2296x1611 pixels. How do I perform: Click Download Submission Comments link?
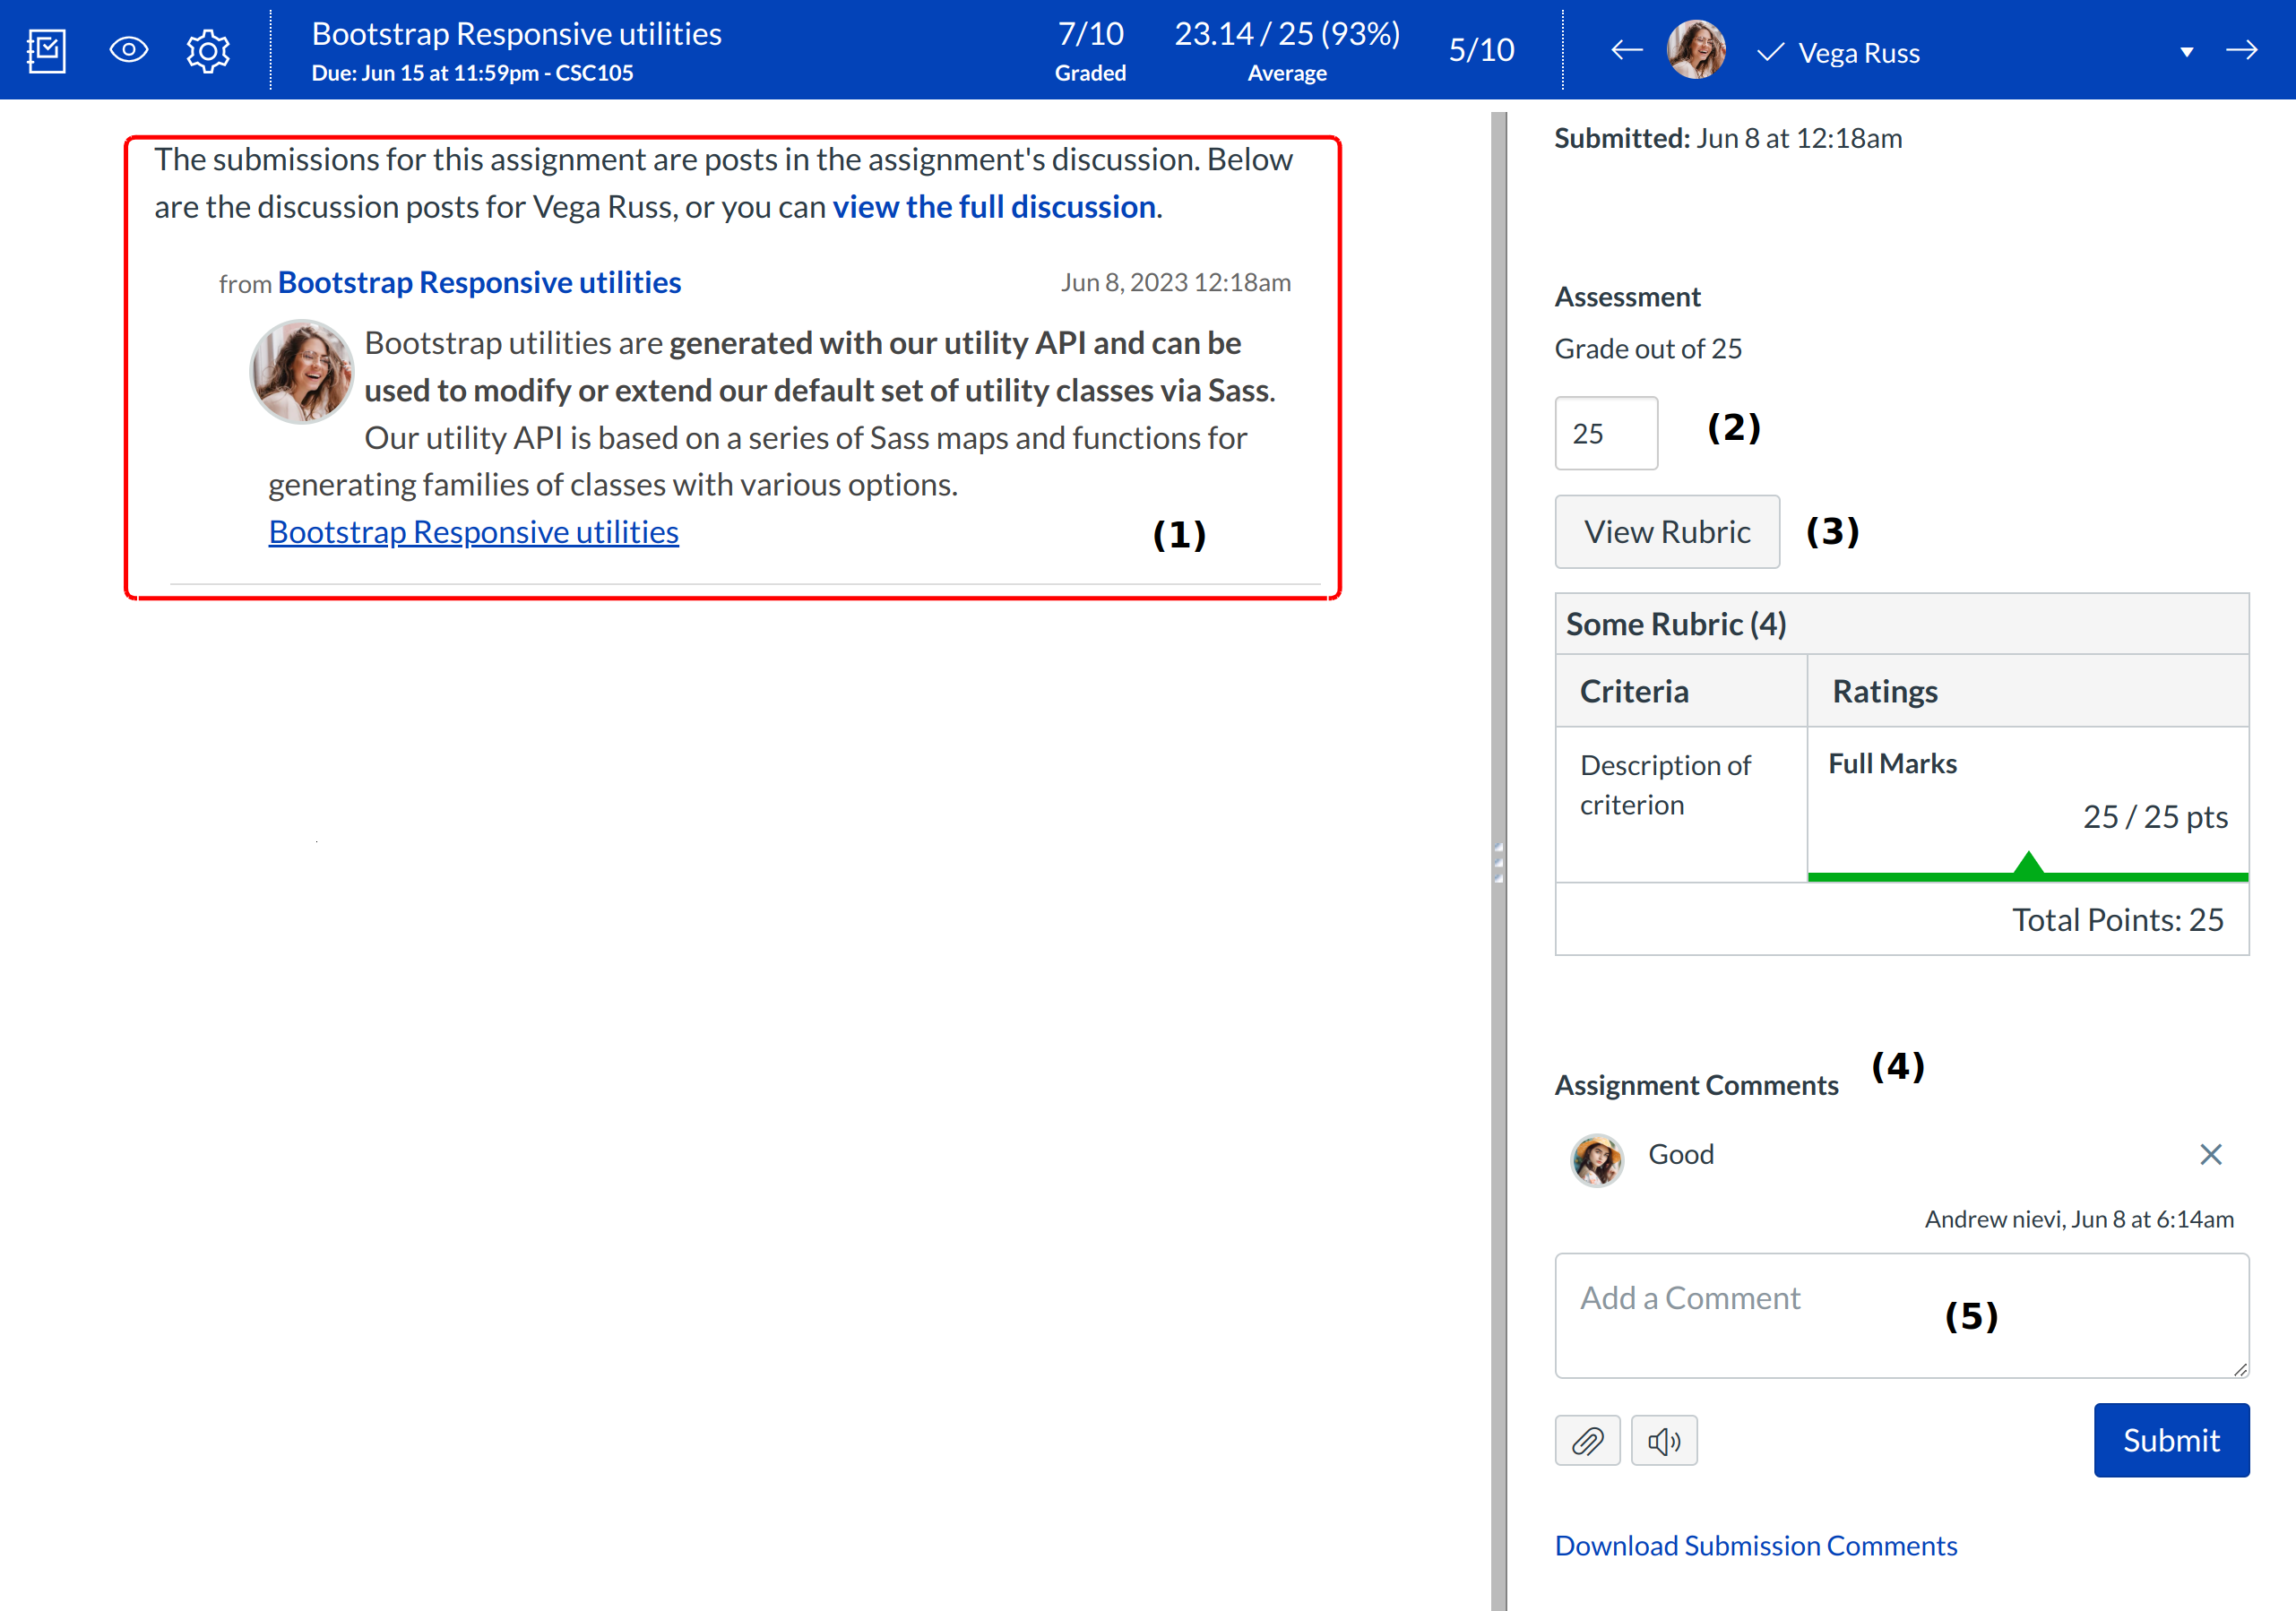1755,1545
